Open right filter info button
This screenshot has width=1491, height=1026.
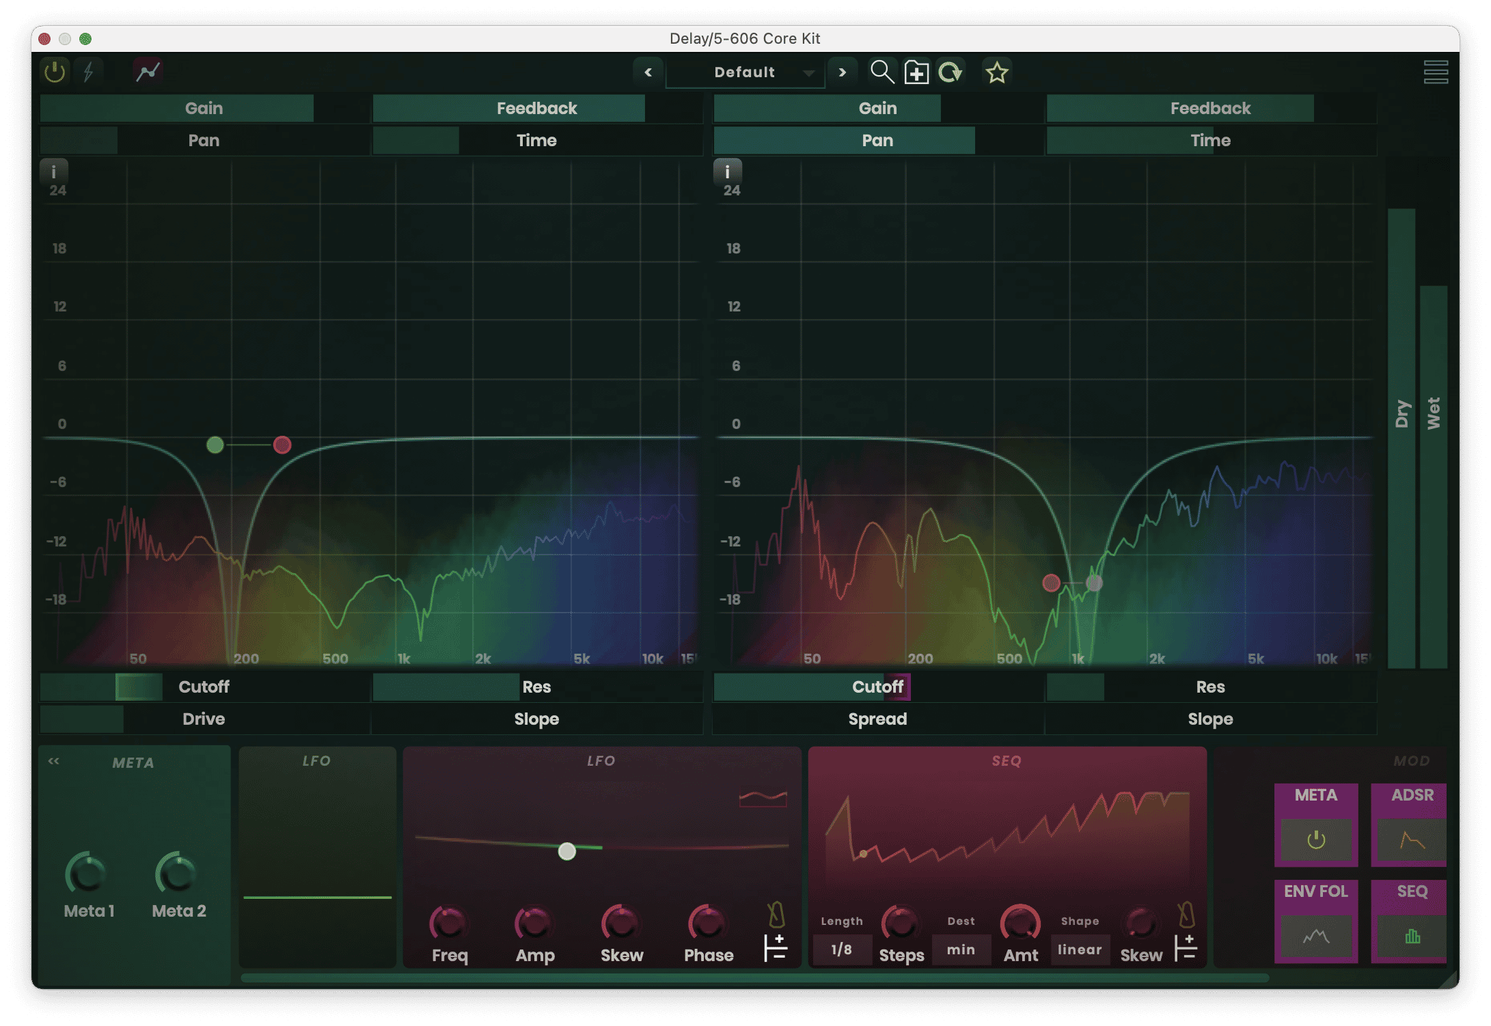click(x=728, y=171)
